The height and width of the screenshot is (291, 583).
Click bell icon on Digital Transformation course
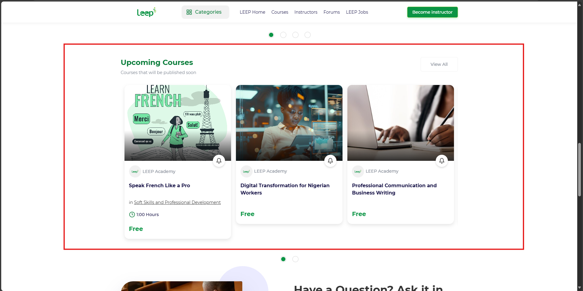tap(330, 161)
